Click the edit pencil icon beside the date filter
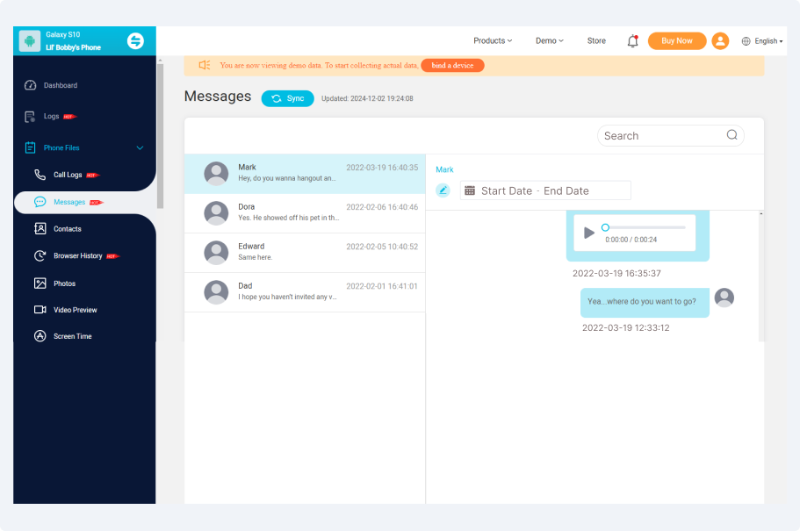The image size is (800, 531). coord(443,190)
